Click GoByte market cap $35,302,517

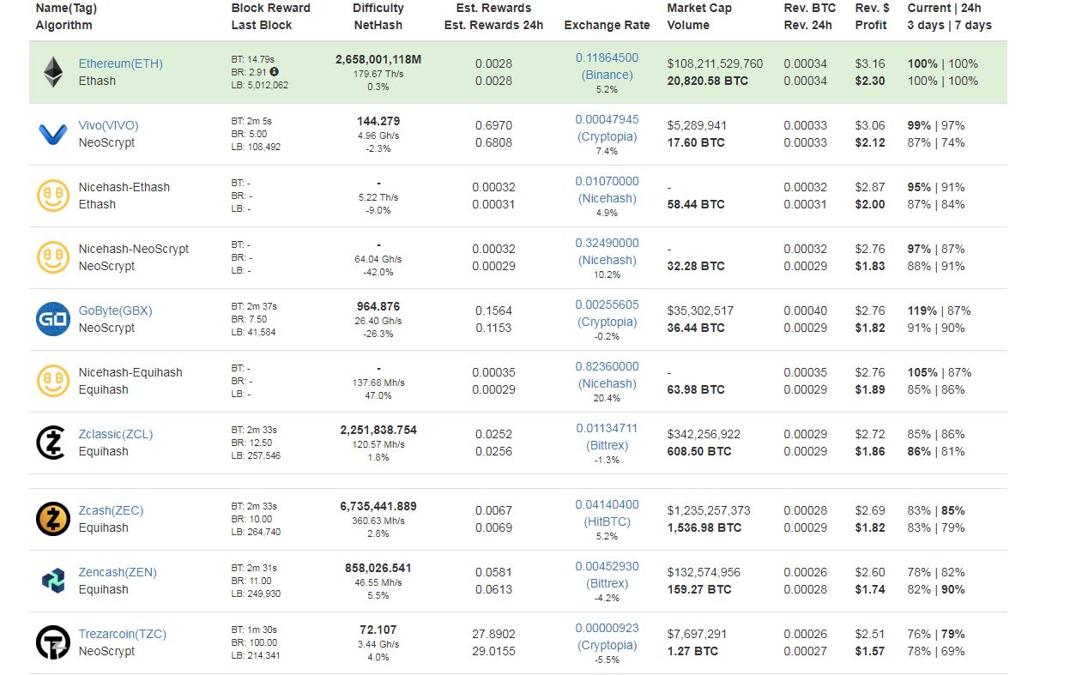pos(700,310)
